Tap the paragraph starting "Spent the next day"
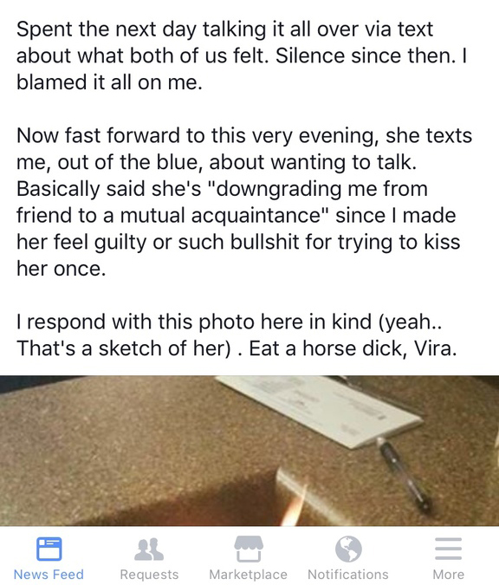This screenshot has height=585, width=499. [242, 55]
